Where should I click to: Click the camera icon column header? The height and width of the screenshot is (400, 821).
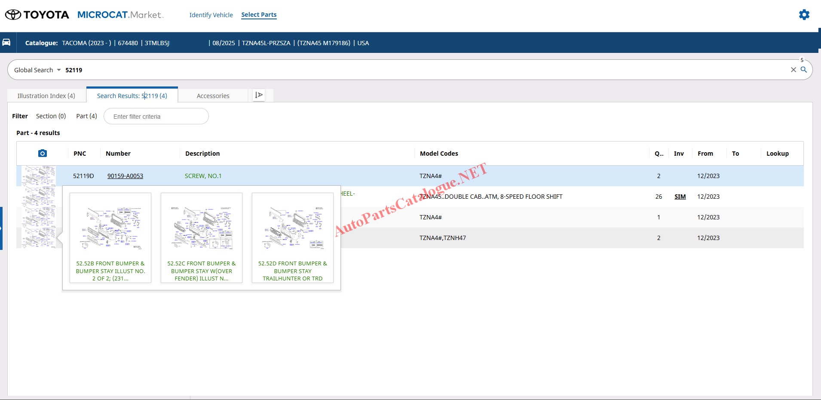pos(42,154)
